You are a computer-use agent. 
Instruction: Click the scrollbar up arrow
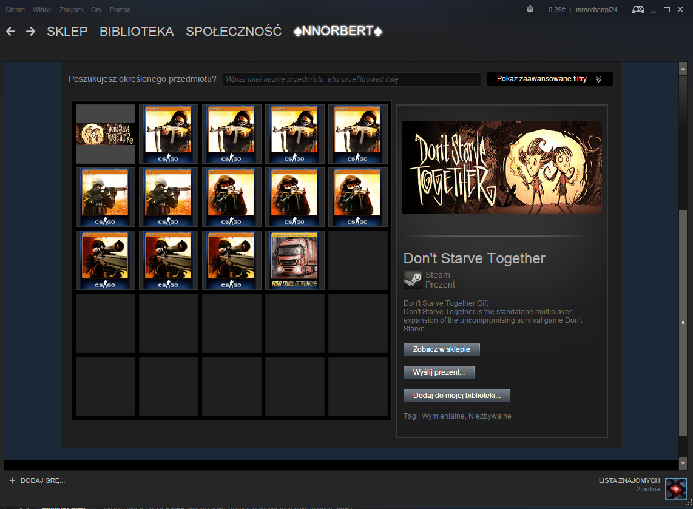tap(683, 69)
